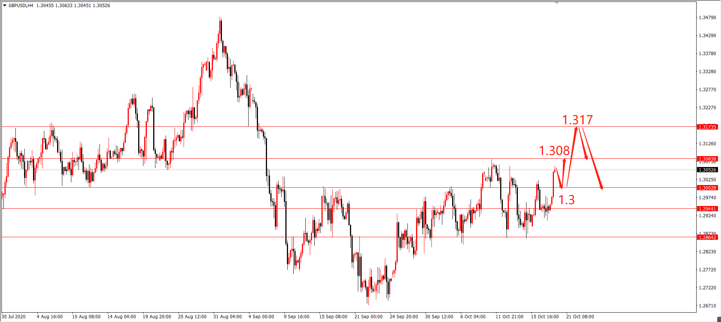Click the 1.32270 price axis label
The height and width of the screenshot is (322, 721).
707,108
